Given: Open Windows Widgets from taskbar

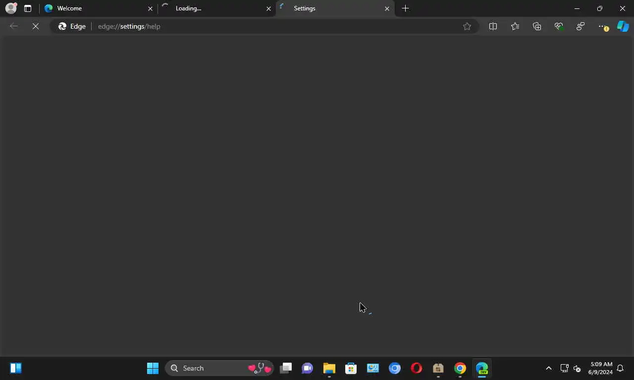Looking at the screenshot, I should click(x=16, y=368).
